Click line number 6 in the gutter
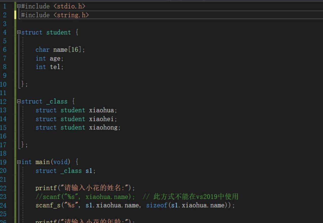The image size is (323, 223). click(x=5, y=50)
